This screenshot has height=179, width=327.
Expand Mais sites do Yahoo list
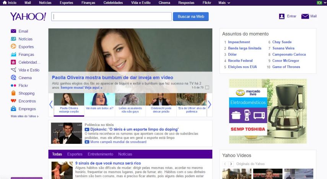(25, 116)
